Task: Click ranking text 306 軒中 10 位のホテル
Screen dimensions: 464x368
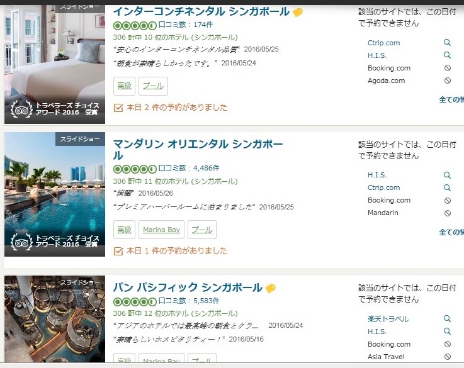Action: pos(176,38)
